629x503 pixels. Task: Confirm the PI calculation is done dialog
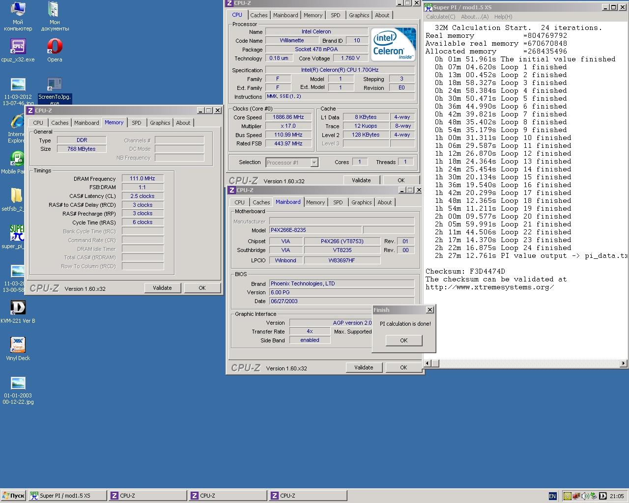403,340
